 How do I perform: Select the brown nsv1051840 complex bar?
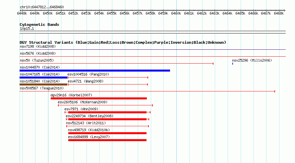(43, 84)
